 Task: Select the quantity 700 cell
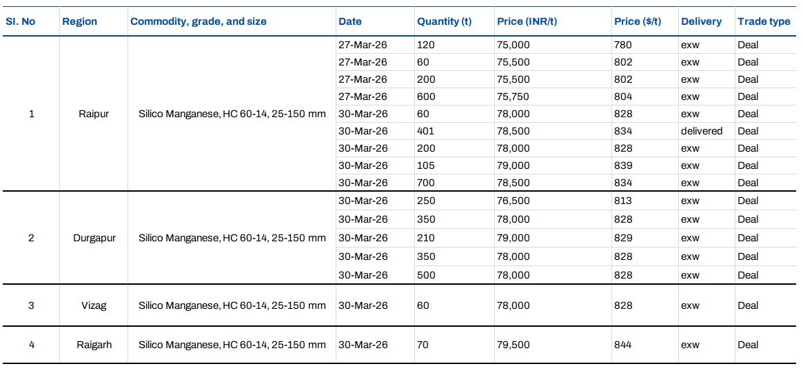click(x=426, y=183)
